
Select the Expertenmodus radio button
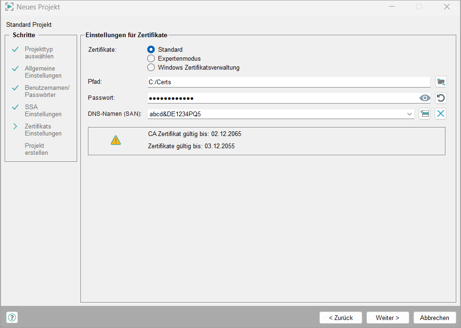coord(151,58)
